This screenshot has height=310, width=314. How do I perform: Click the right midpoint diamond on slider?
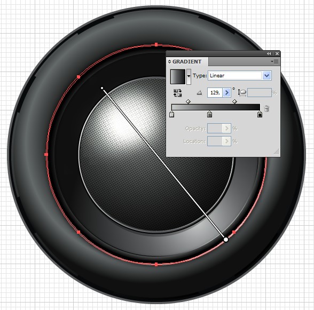235,102
